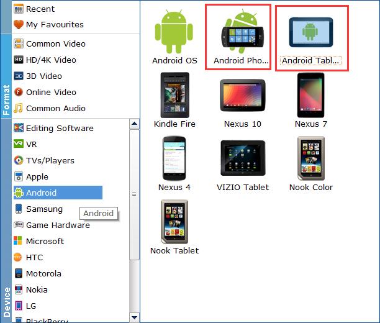Click the Microsoft logo icon

(x=17, y=240)
